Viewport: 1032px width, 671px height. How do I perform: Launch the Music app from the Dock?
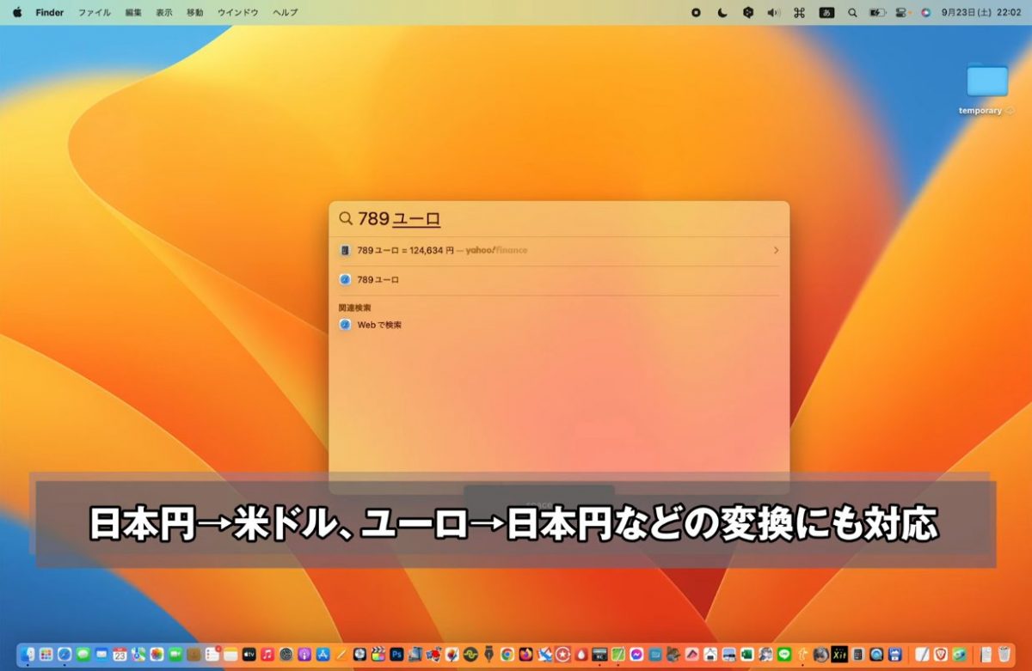click(267, 655)
